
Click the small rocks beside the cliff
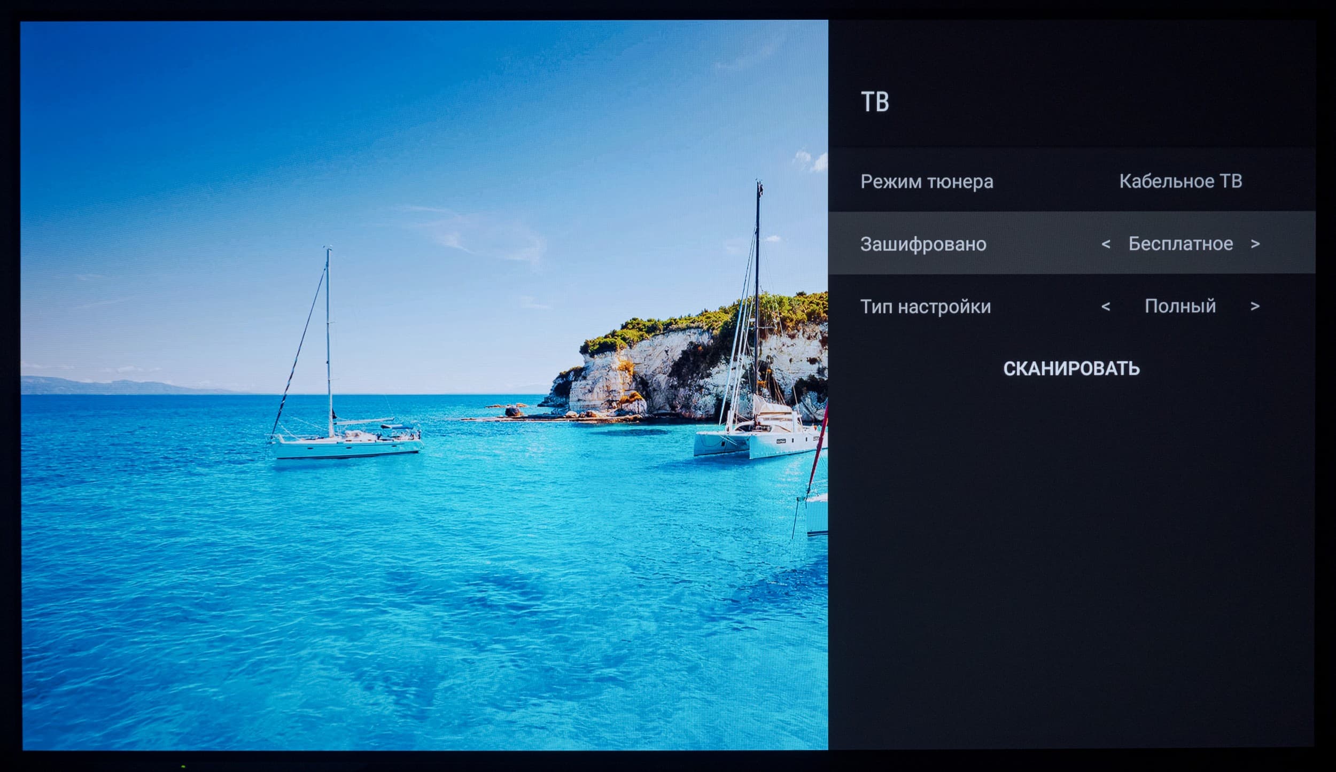(x=513, y=411)
